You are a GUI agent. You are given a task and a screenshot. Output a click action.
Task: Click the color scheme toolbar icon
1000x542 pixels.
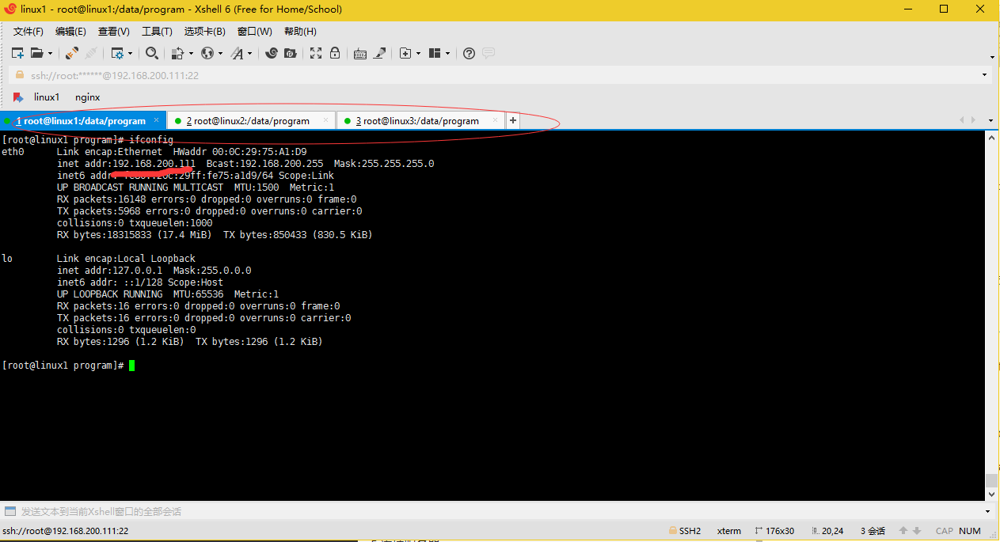coord(177,53)
